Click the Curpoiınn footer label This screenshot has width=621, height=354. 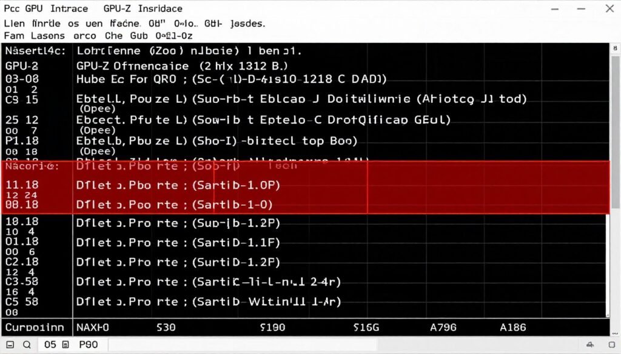(x=35, y=327)
